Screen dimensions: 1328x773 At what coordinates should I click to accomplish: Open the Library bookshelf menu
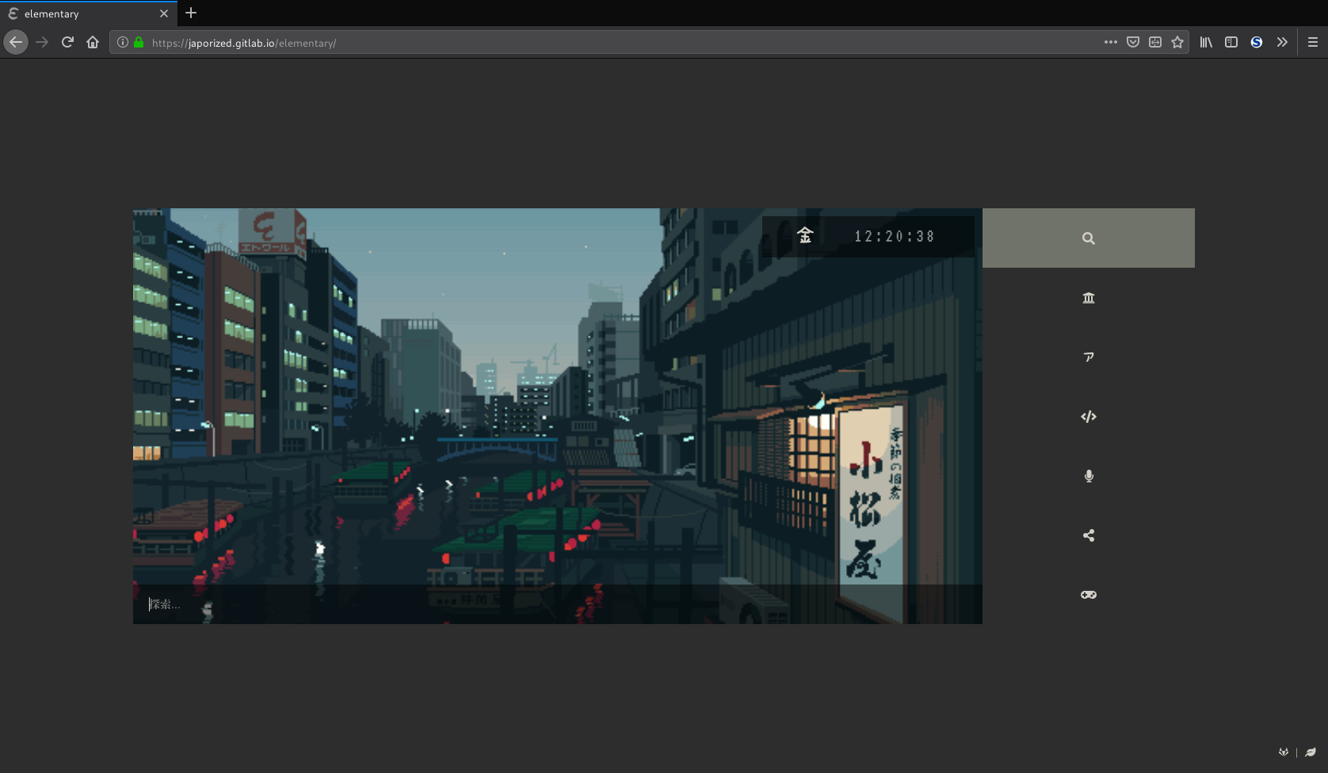[1206, 43]
